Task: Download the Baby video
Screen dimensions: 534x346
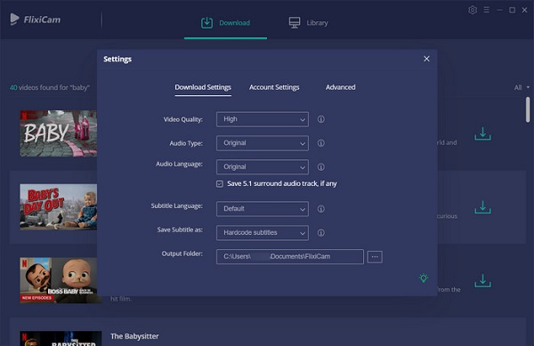Action: coord(482,134)
